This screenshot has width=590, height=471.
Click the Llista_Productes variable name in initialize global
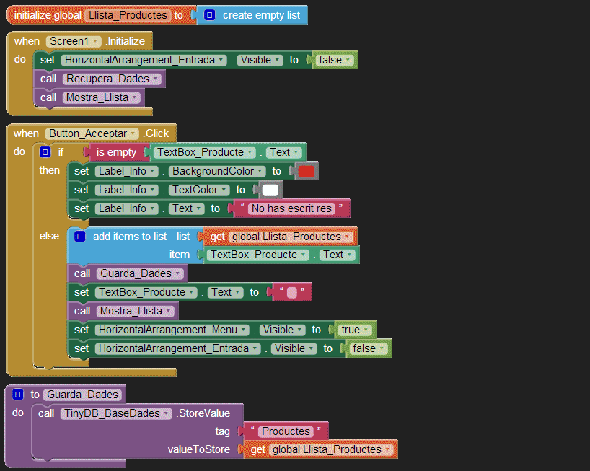coord(127,15)
